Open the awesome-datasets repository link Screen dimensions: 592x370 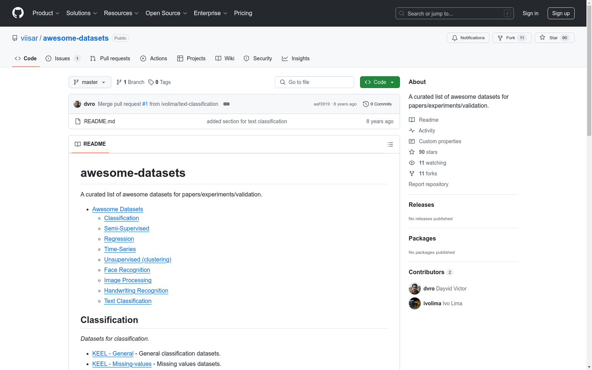pyautogui.click(x=76, y=38)
